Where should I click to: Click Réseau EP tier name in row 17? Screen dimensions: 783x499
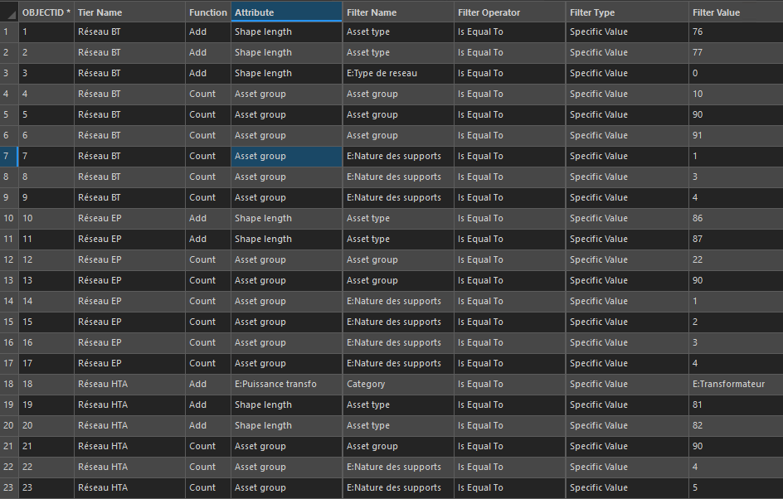click(130, 363)
